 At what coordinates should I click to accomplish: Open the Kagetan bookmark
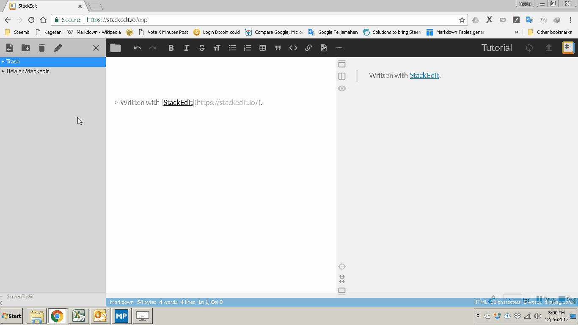[49, 32]
